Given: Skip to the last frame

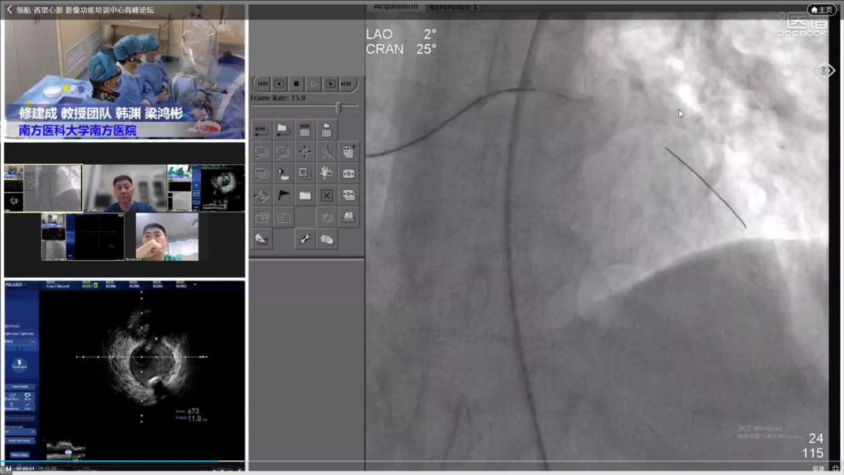Looking at the screenshot, I should click(x=348, y=84).
